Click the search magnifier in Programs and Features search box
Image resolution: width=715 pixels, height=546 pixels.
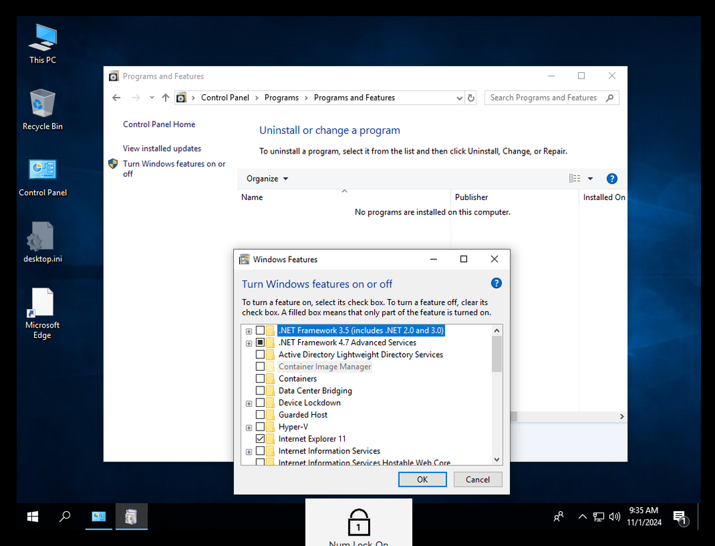click(x=609, y=98)
